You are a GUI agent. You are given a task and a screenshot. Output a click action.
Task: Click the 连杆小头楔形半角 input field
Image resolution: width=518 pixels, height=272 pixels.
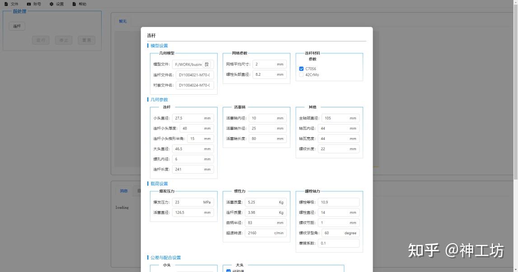(201, 138)
